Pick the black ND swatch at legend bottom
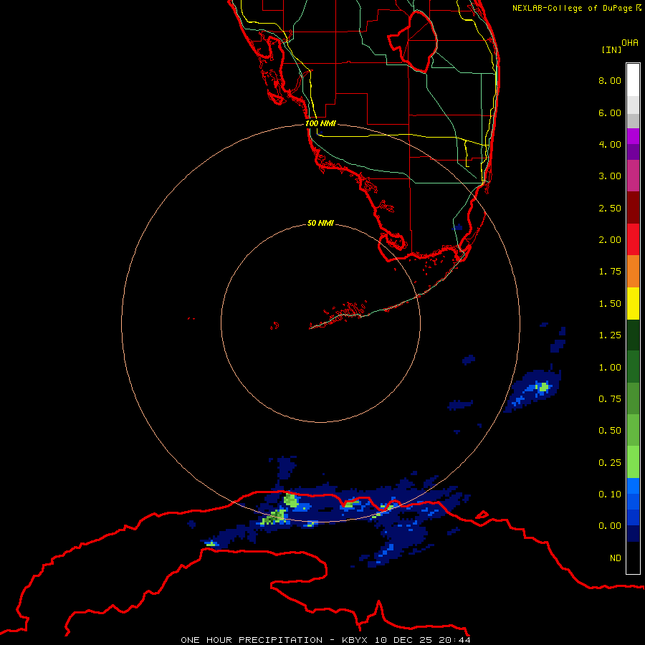This screenshot has width=645, height=645. point(633,558)
